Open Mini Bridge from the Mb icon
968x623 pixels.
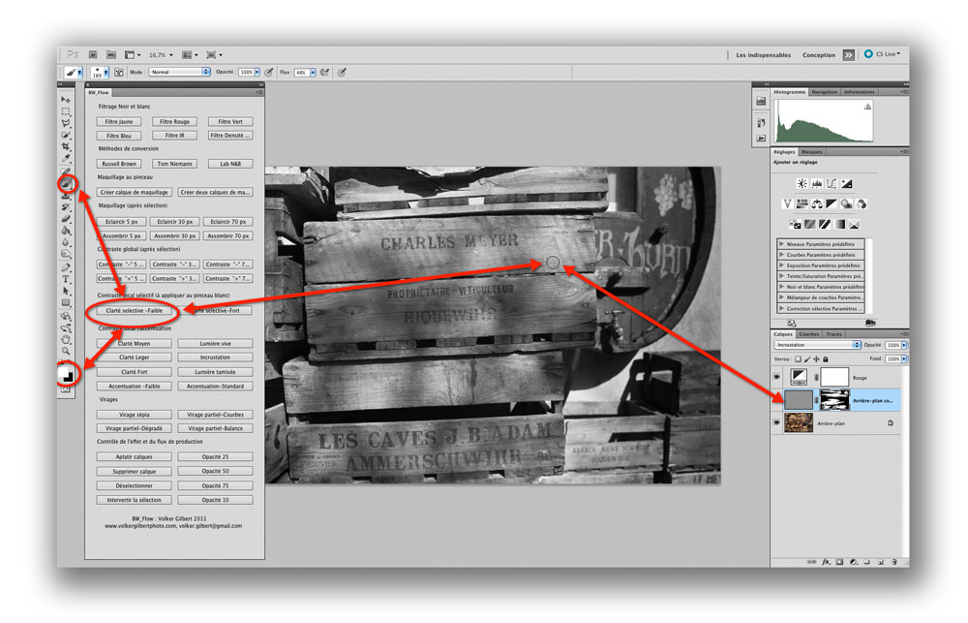[x=111, y=55]
